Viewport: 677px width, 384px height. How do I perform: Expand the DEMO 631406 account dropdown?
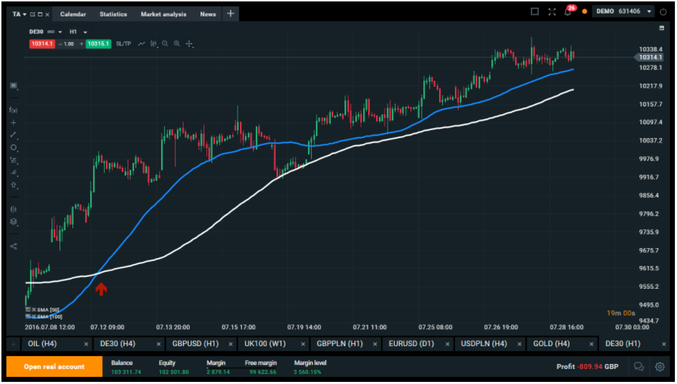click(649, 12)
